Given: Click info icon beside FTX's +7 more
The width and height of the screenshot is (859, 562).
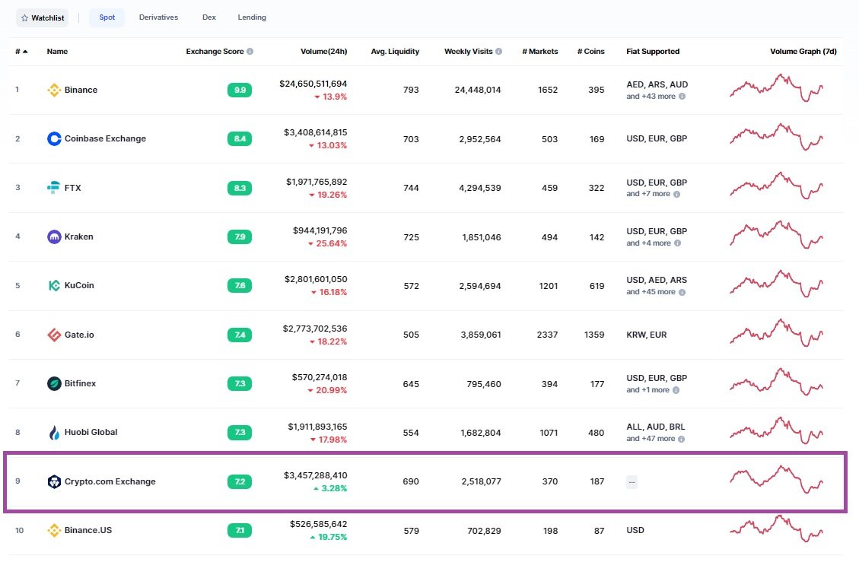Looking at the screenshot, I should tap(676, 194).
